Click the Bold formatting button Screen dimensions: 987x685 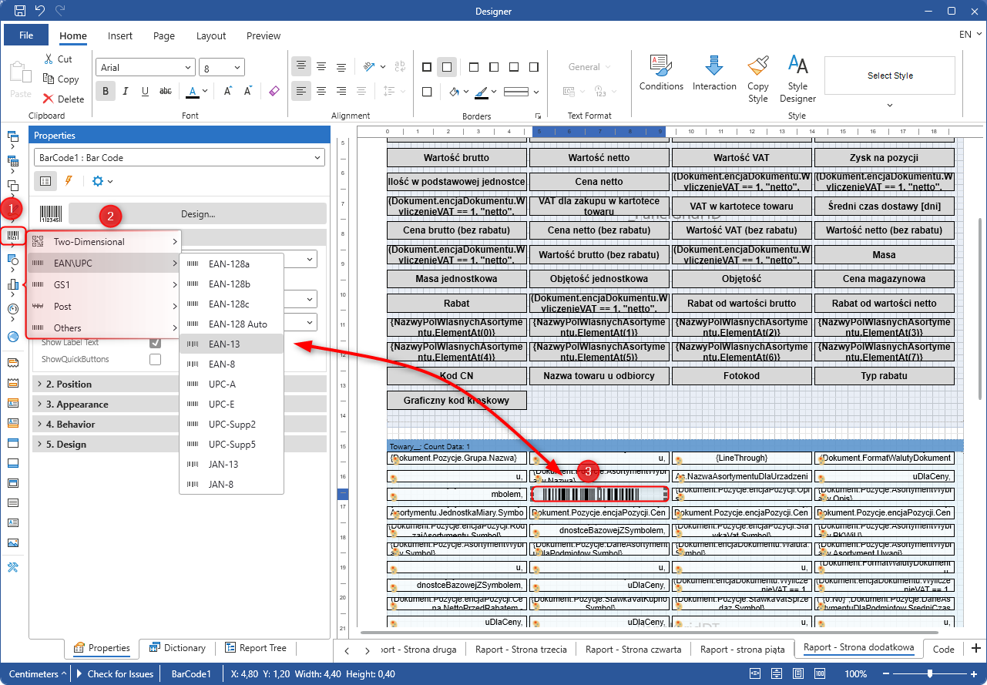click(106, 92)
